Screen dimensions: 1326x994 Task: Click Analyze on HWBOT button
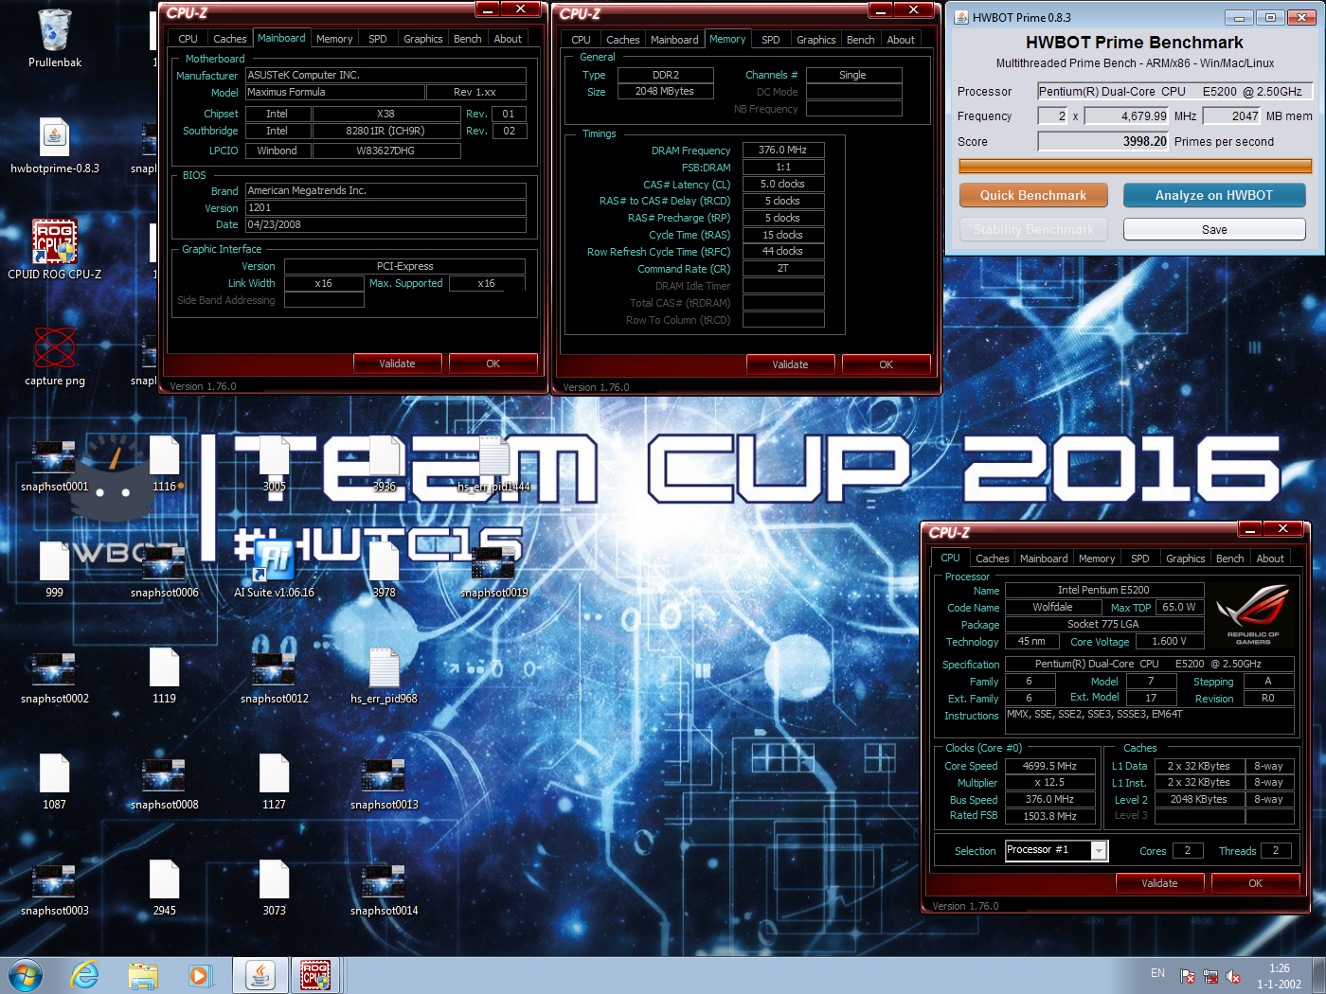click(1214, 195)
